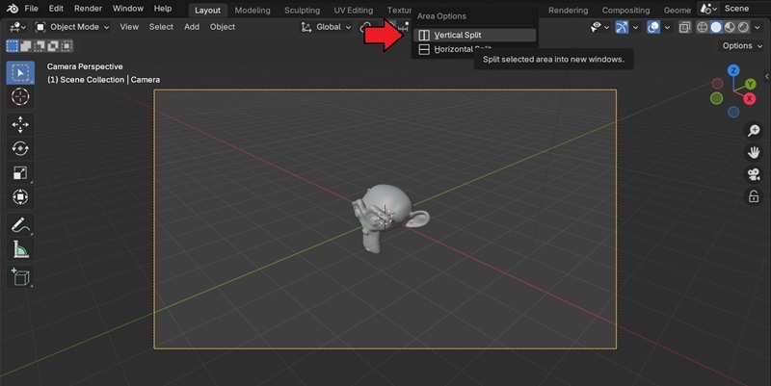This screenshot has height=386, width=771.
Task: Switch to Rendered shading
Action: click(x=743, y=27)
